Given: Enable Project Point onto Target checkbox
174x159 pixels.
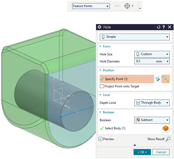Looking at the screenshot, I should pyautogui.click(x=102, y=86).
